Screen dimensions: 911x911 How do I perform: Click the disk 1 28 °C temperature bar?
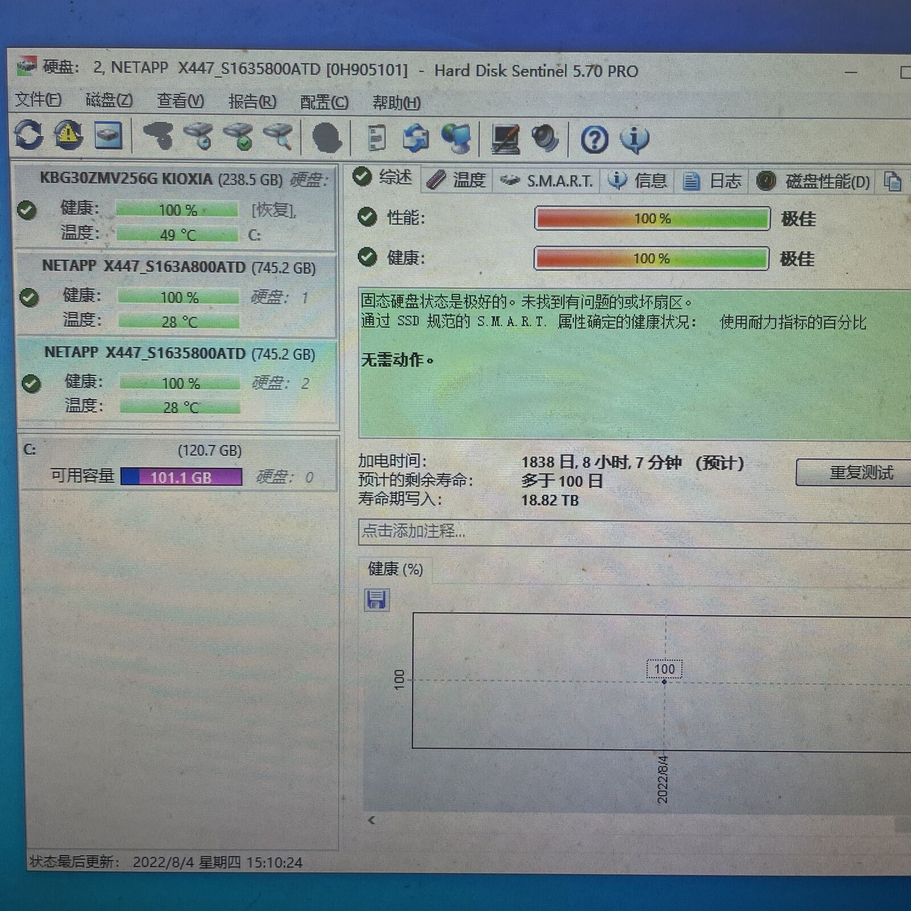tap(179, 322)
